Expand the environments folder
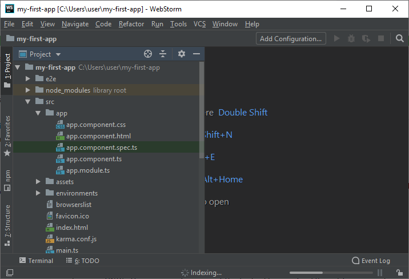 click(x=38, y=193)
